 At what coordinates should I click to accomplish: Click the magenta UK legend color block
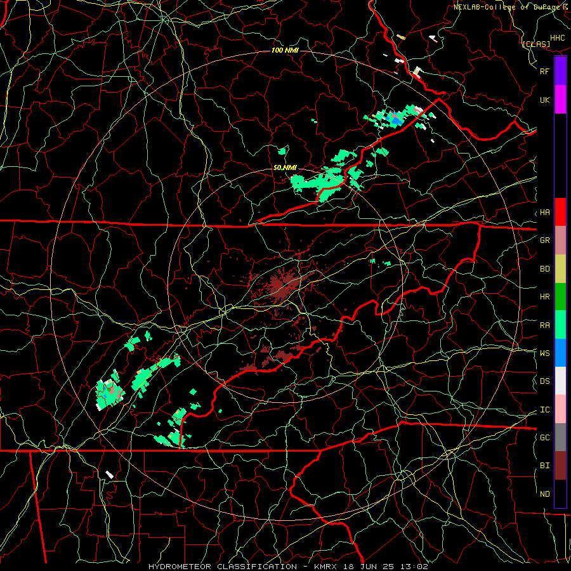560,100
